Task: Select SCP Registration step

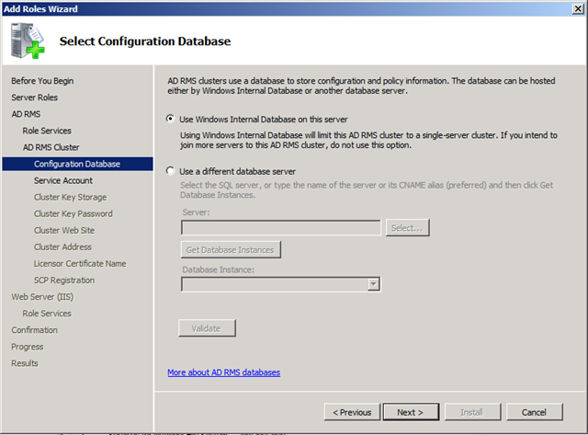Action: (x=64, y=280)
